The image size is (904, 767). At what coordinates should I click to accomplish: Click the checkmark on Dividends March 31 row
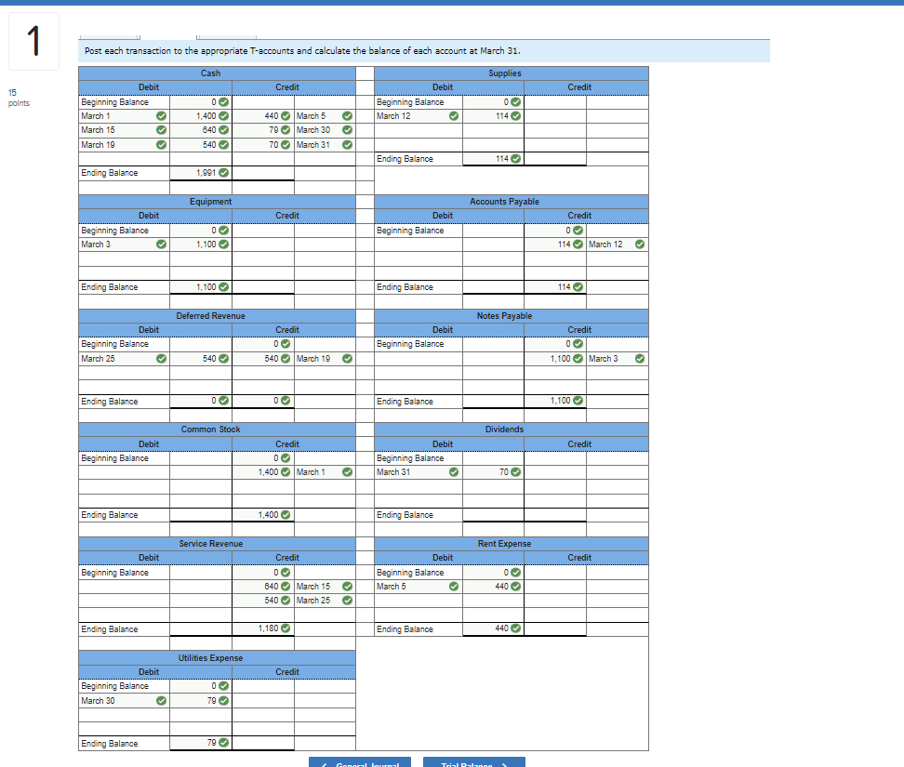click(453, 471)
